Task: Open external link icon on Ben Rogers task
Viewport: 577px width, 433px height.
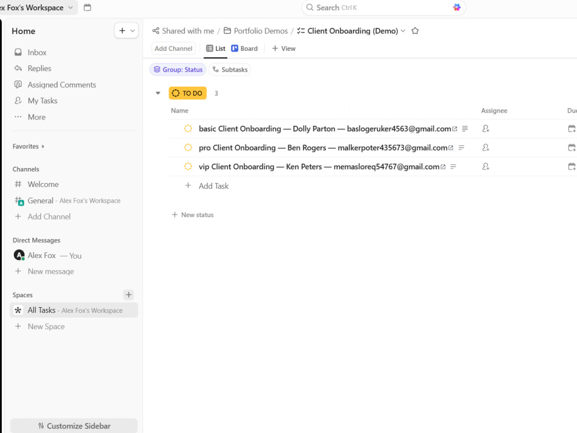Action: (451, 148)
